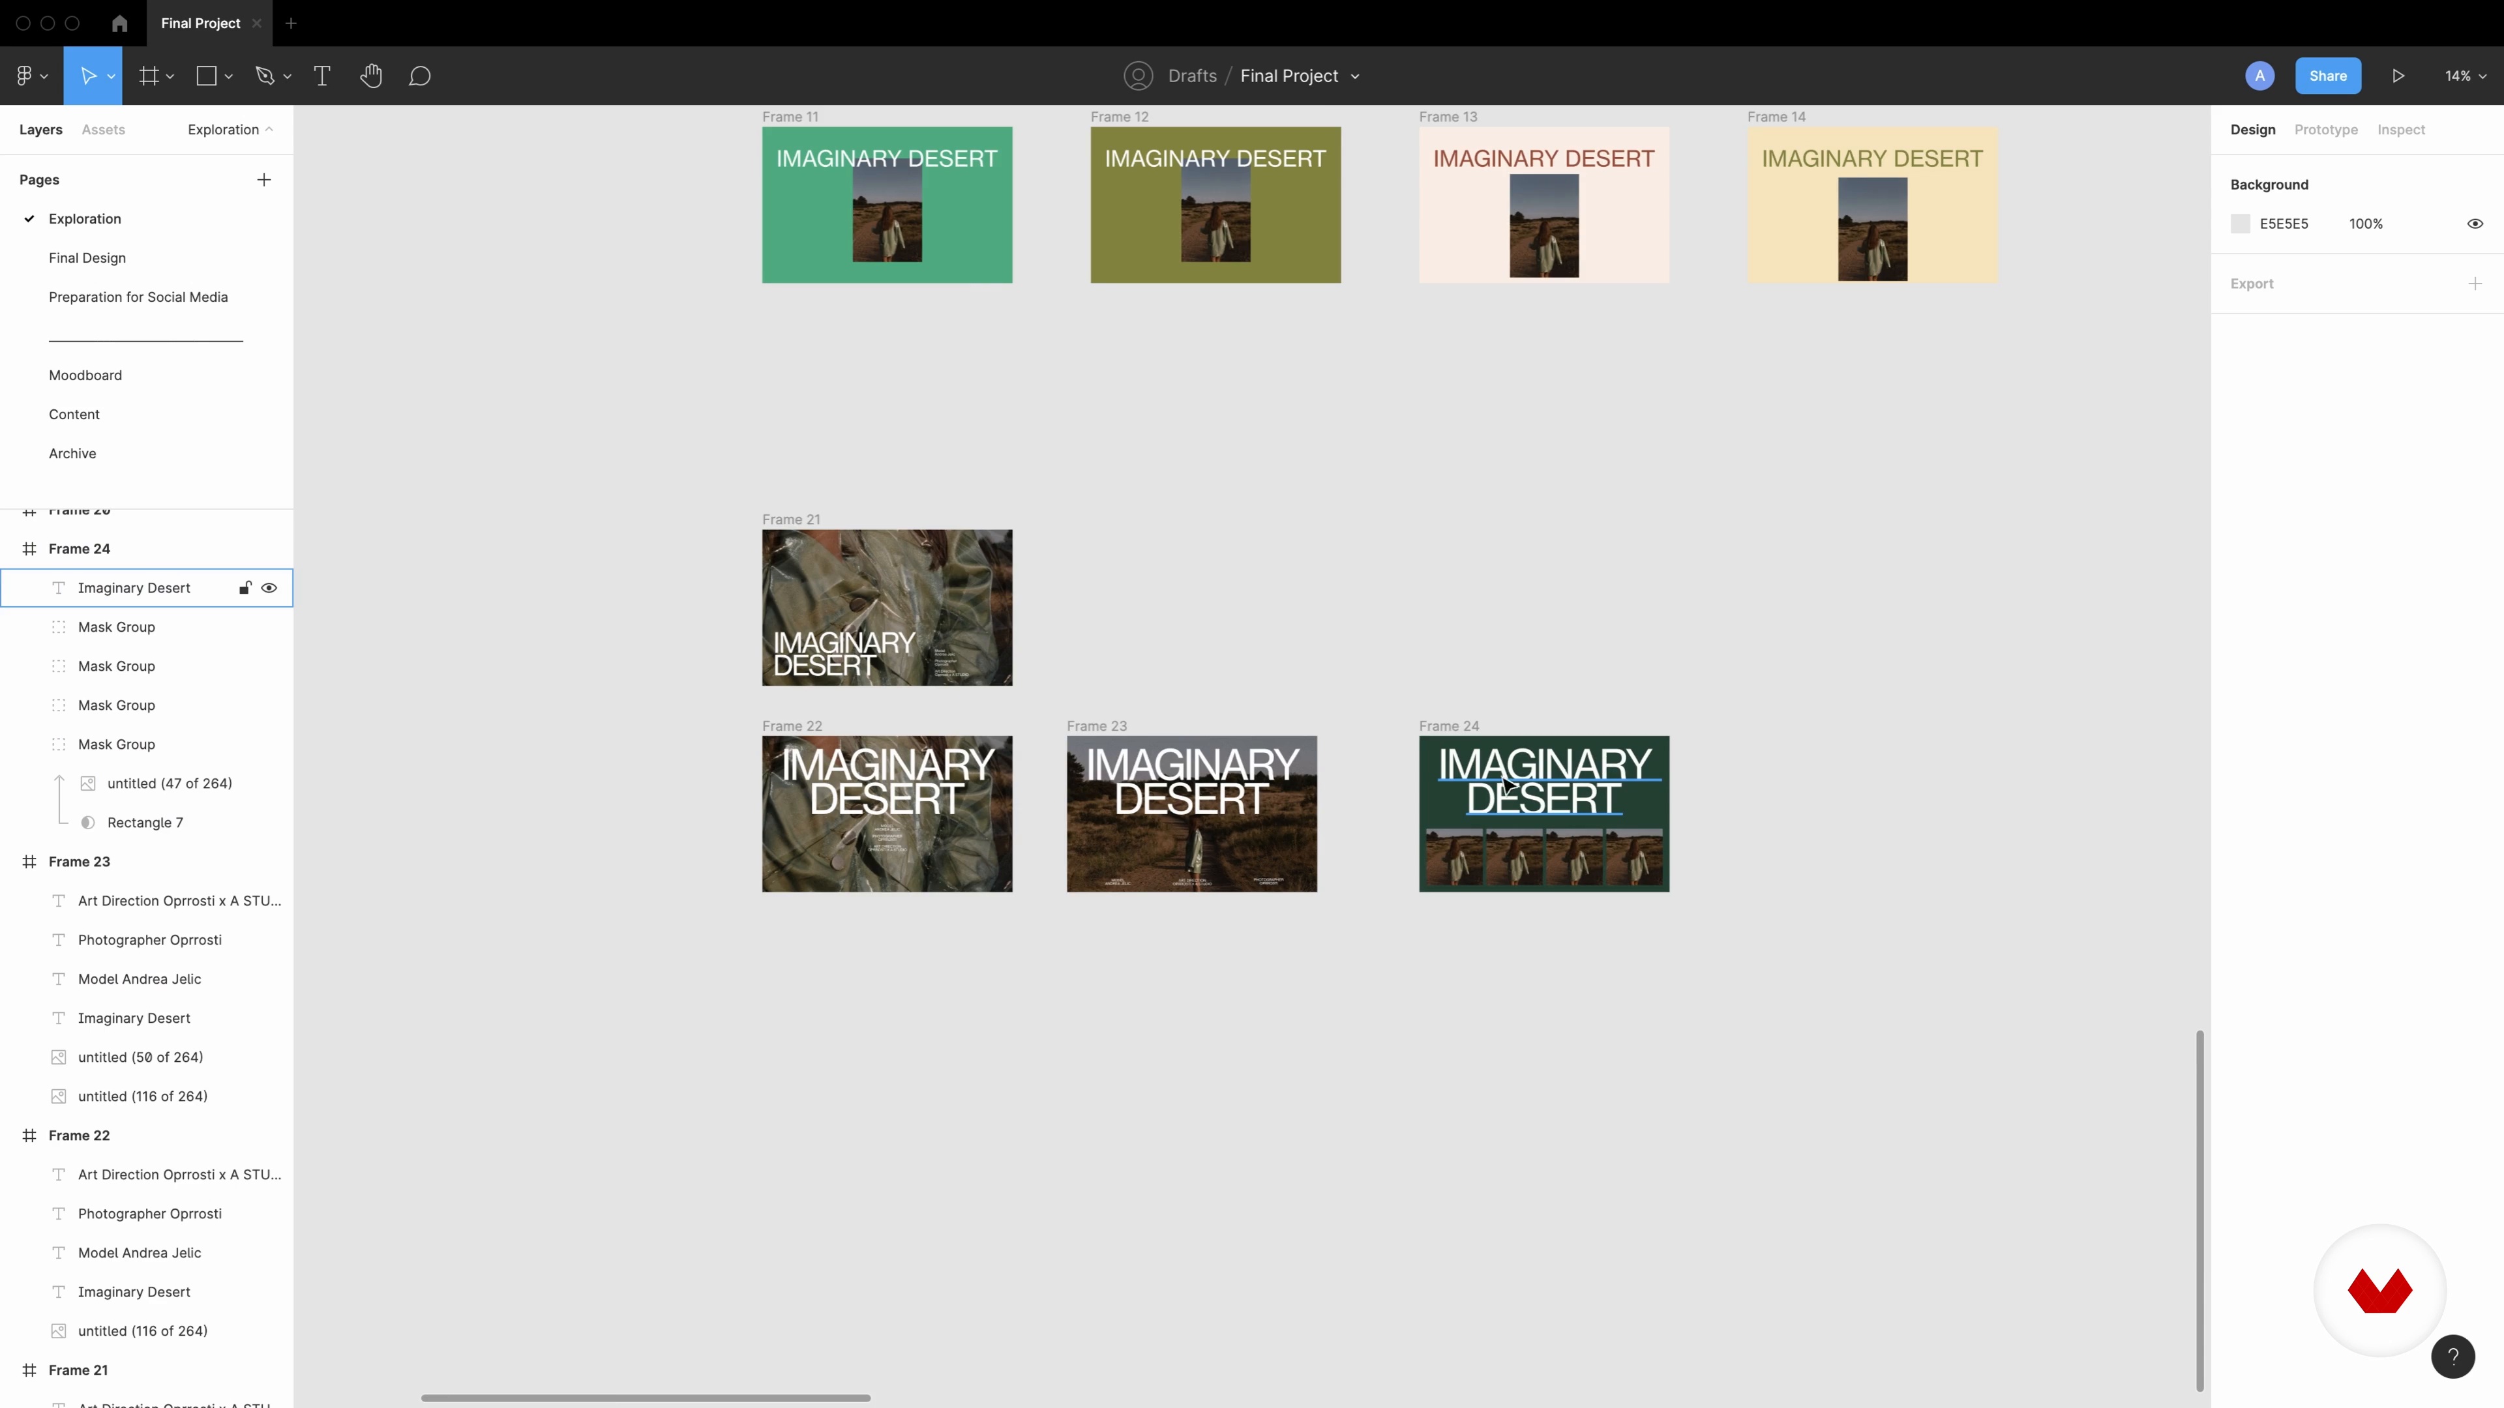Image resolution: width=2504 pixels, height=1408 pixels.
Task: Open Move tool options dropdown arrow
Action: tap(111, 77)
